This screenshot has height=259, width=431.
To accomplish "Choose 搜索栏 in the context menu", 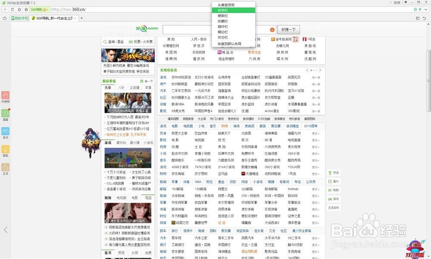I will (234, 16).
